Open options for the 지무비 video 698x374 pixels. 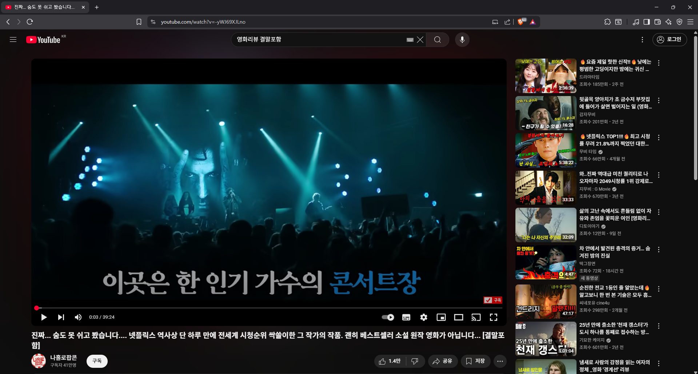click(x=659, y=175)
